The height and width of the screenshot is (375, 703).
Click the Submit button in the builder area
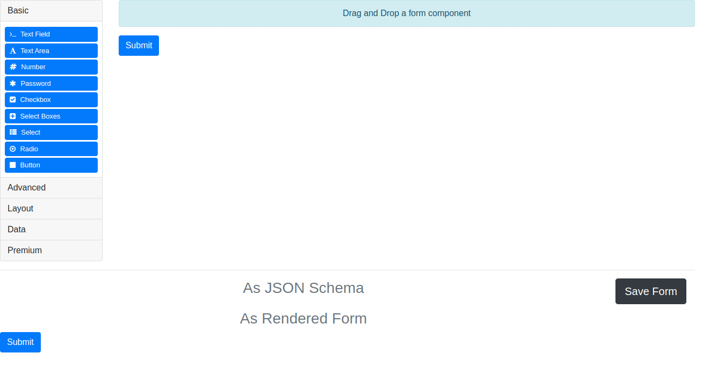tap(139, 46)
